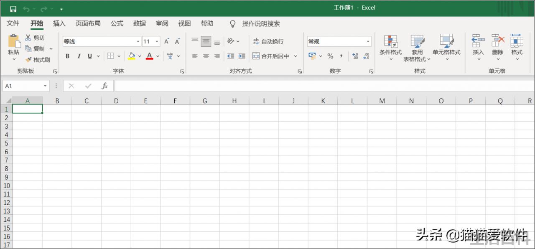
Task: Open the 帮助 tab
Action: click(207, 23)
